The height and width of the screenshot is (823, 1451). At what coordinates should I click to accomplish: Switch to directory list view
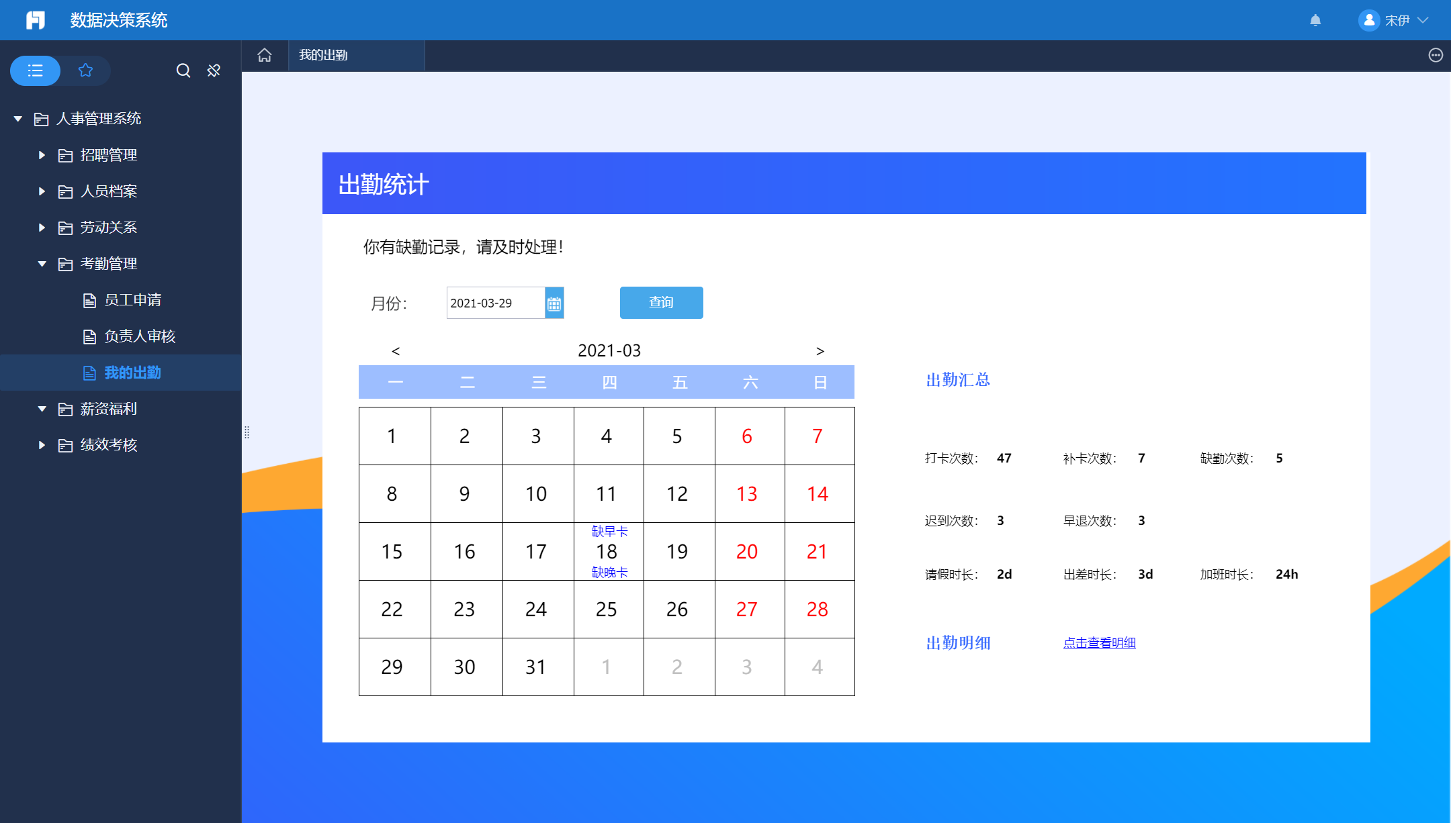[36, 70]
